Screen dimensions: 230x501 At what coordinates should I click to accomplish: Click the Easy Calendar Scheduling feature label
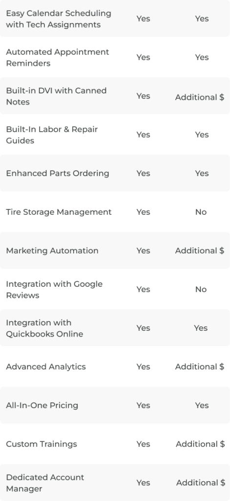[59, 19]
